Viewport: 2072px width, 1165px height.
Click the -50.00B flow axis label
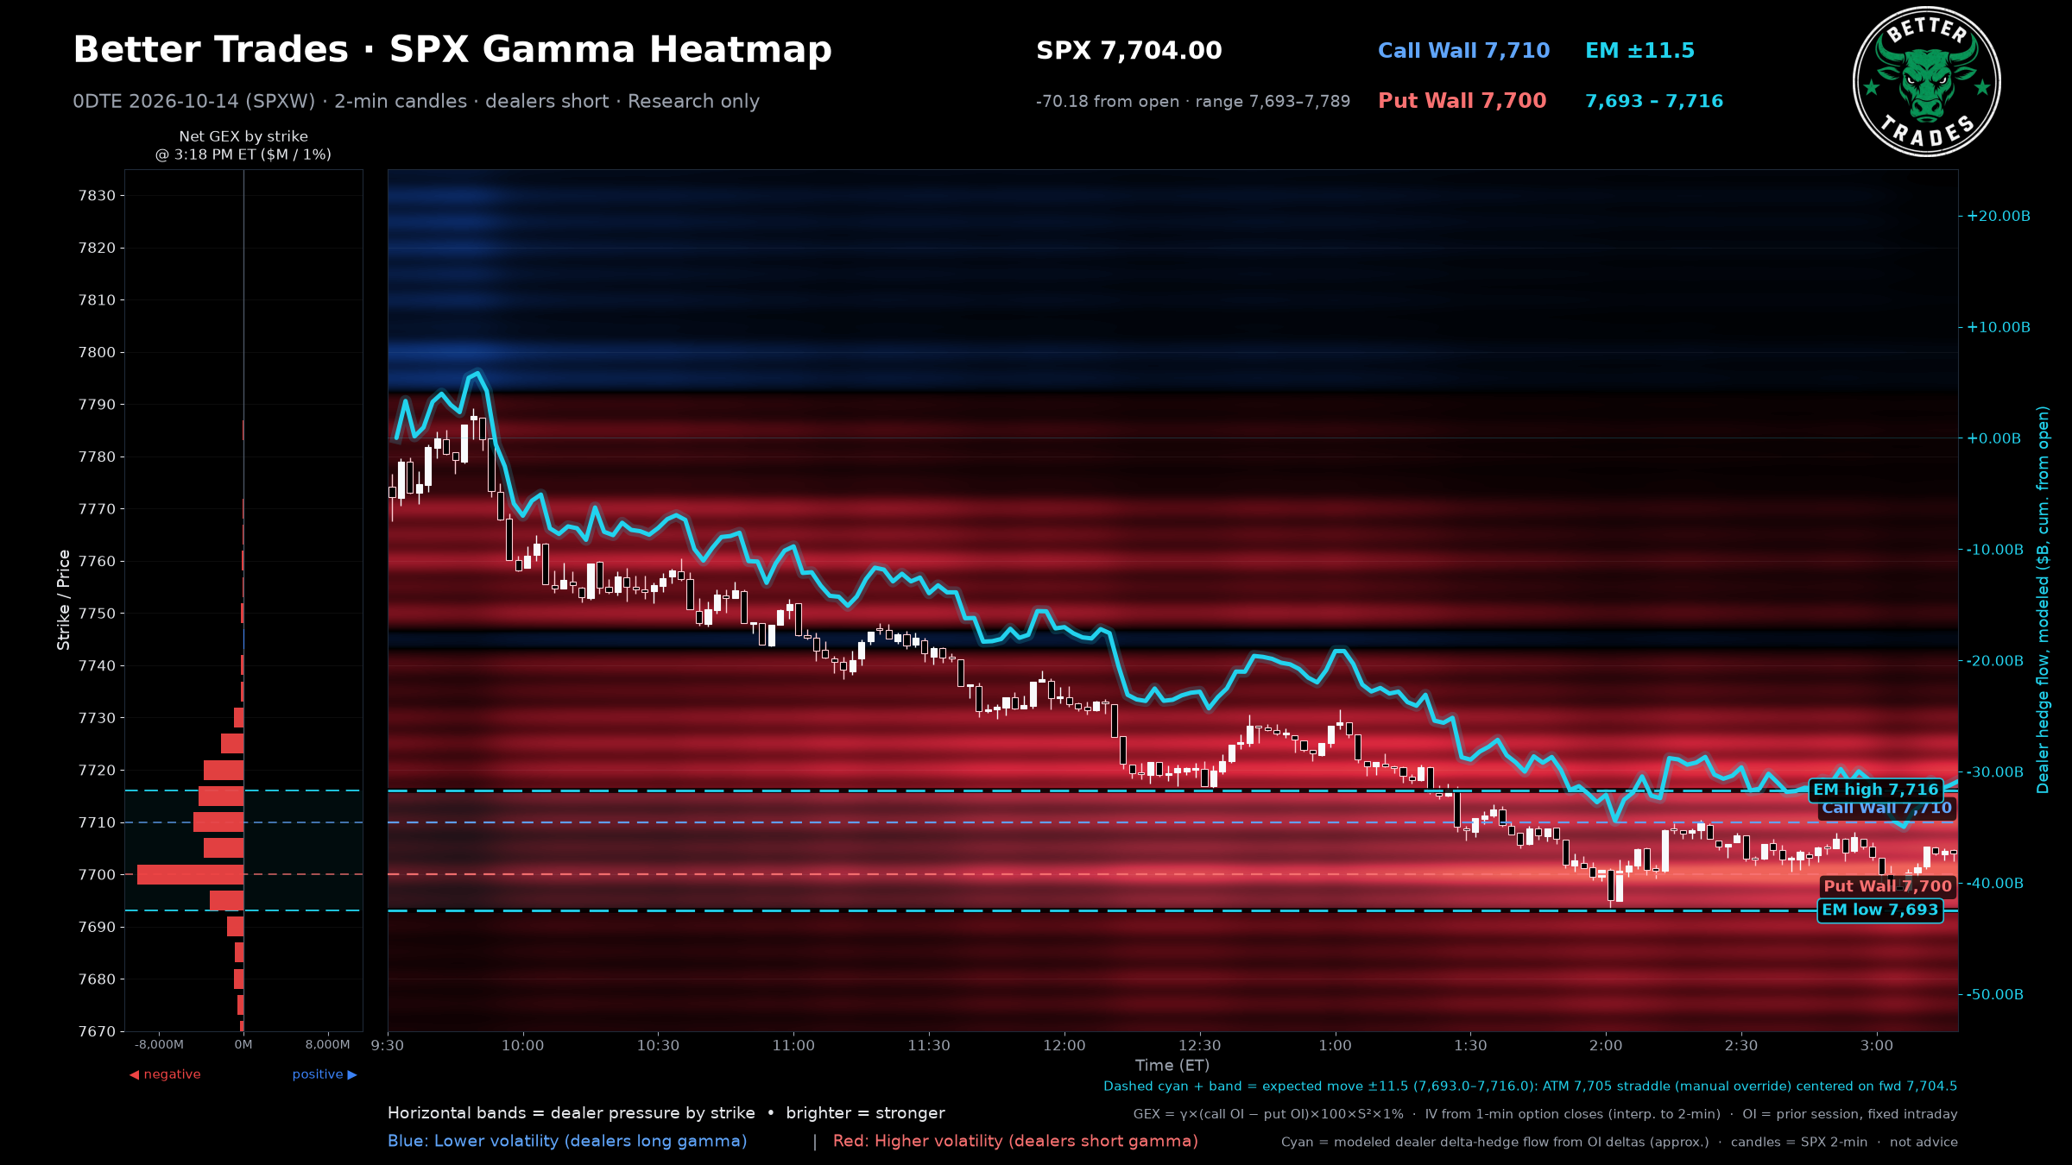(x=1994, y=995)
